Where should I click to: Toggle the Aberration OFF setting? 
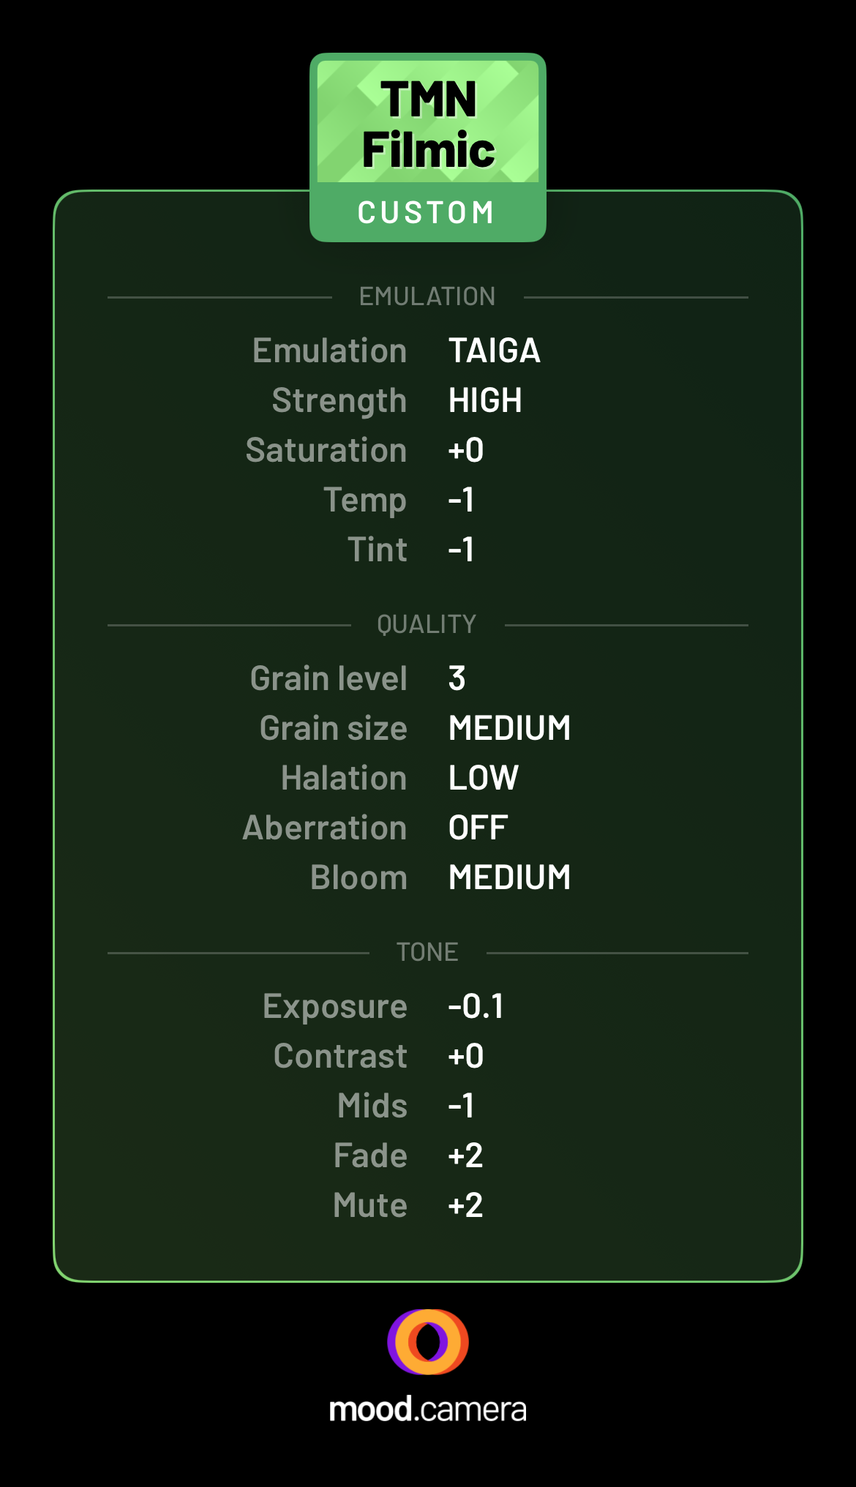tap(478, 828)
